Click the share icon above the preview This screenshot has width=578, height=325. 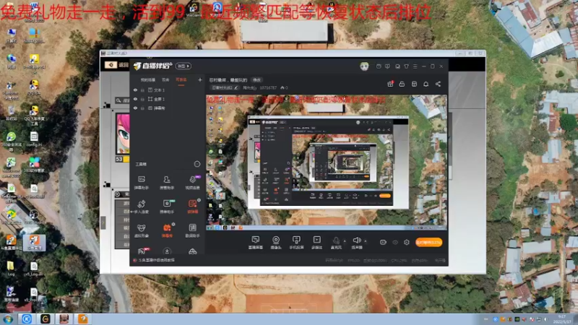coord(438,84)
